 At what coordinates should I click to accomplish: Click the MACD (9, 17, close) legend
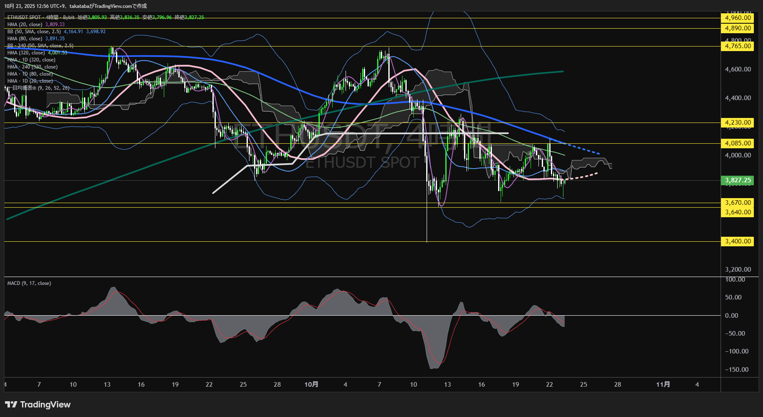click(x=29, y=283)
